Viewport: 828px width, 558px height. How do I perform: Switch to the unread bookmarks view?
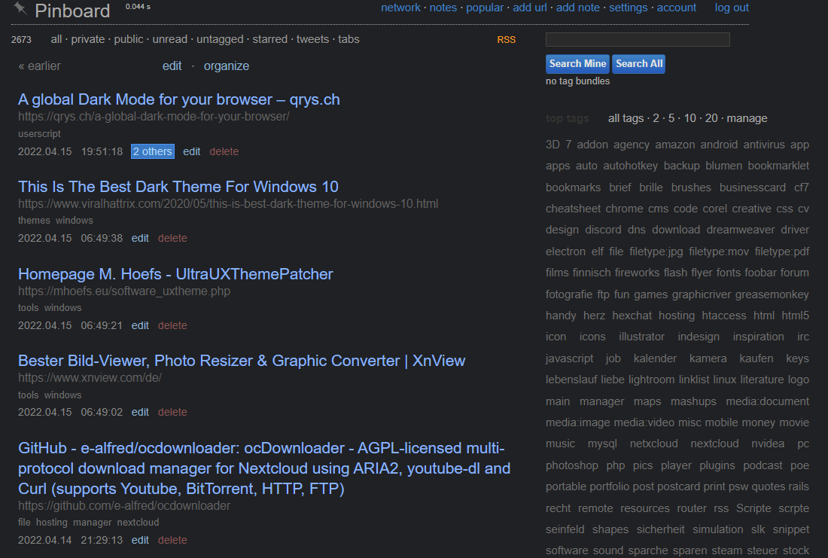click(169, 39)
